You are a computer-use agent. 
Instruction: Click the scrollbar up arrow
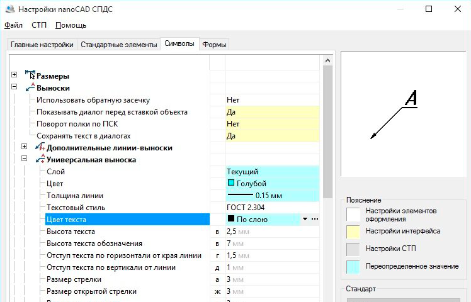coord(327,60)
